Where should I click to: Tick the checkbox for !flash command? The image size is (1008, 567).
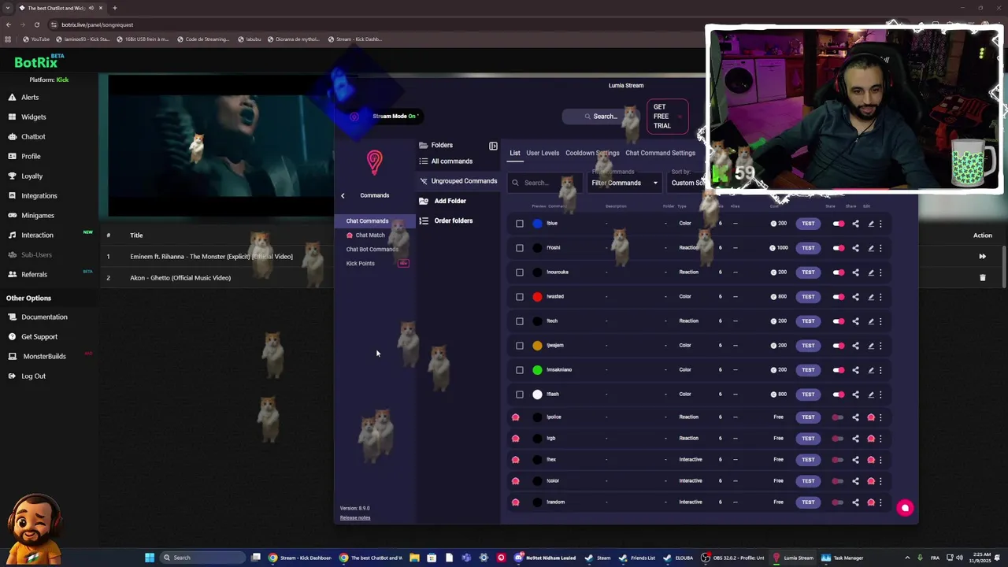coord(520,395)
